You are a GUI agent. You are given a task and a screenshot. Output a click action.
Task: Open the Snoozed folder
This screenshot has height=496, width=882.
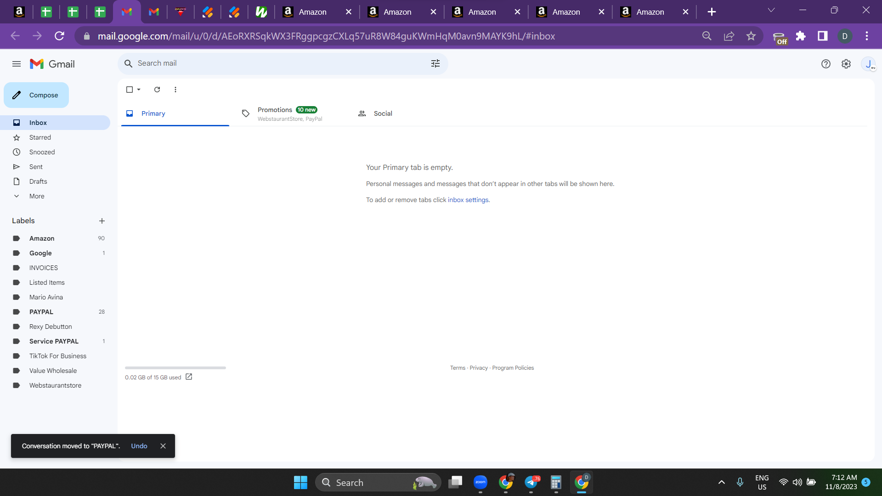tap(55, 152)
